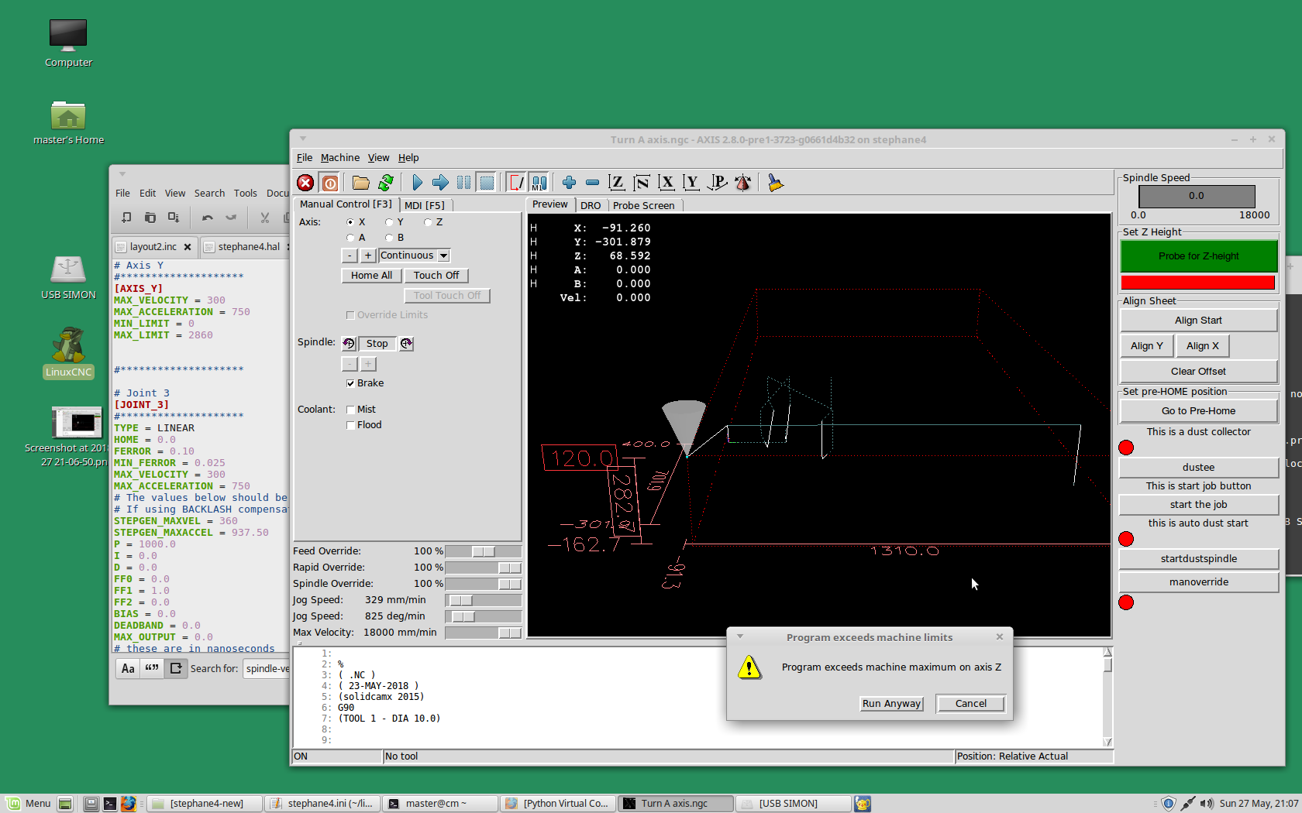
Task: Toggle the skip lines with slash icon
Action: (x=516, y=183)
